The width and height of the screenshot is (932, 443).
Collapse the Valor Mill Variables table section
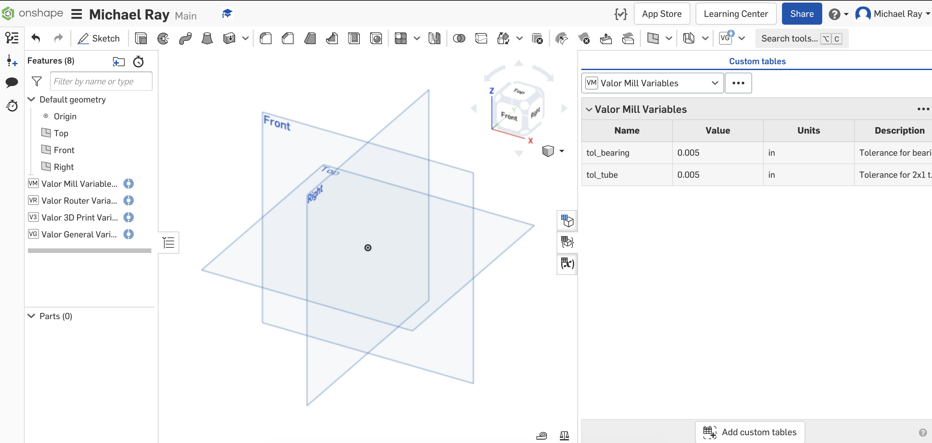[589, 110]
